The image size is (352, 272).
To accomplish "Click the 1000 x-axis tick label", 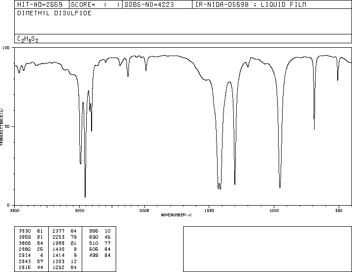I will point(274,211).
